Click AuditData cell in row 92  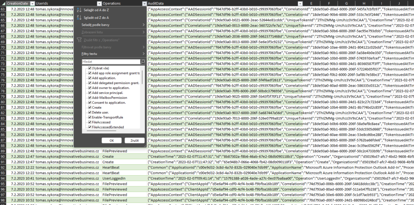[x=225, y=168]
